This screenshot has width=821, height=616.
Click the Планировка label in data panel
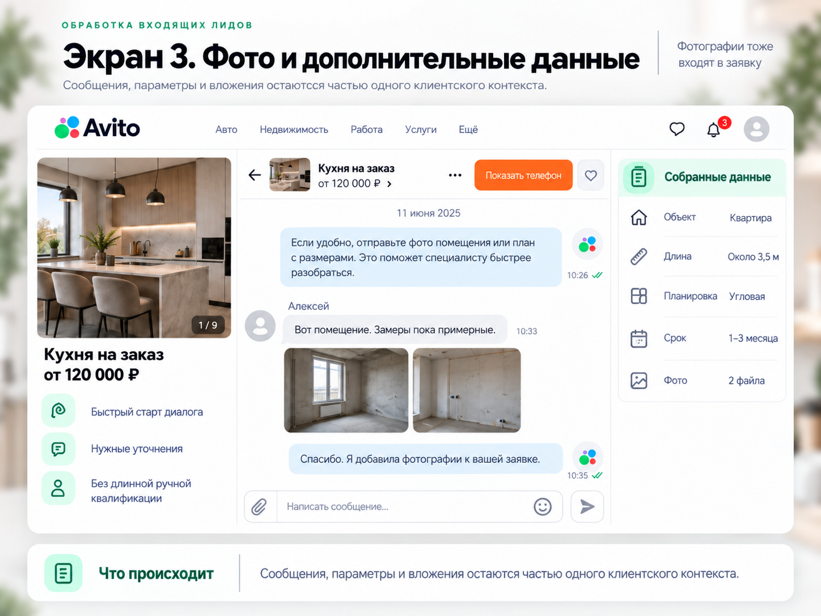coord(691,296)
